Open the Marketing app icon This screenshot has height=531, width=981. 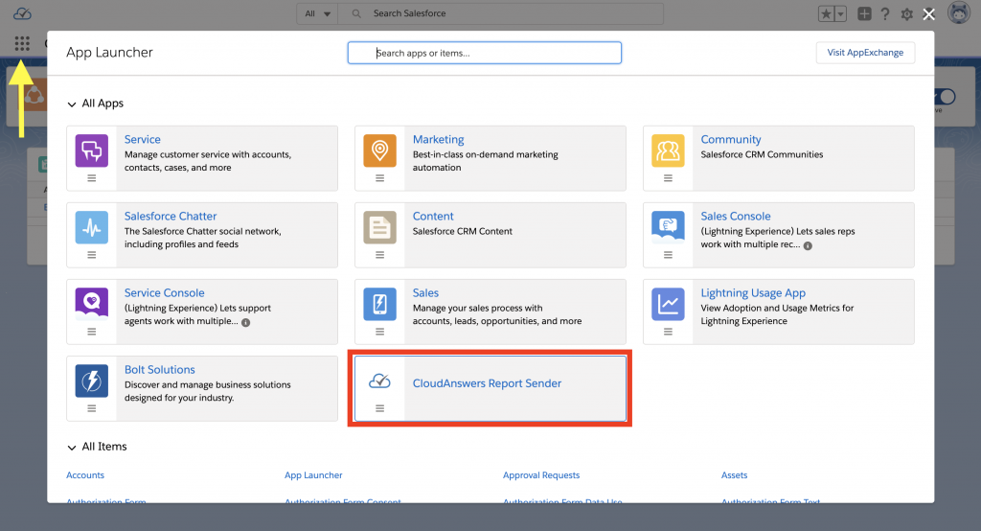pos(379,150)
